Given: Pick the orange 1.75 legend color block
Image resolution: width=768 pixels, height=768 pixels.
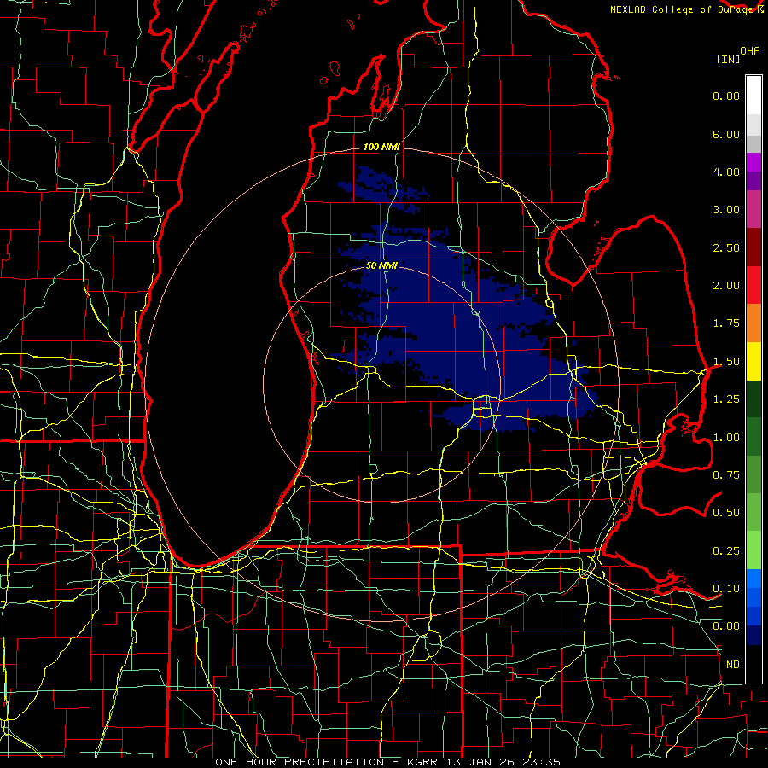Looking at the screenshot, I should click(753, 323).
